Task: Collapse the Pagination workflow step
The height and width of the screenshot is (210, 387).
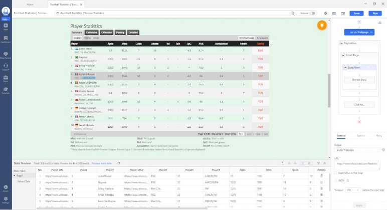Action: 341,43
